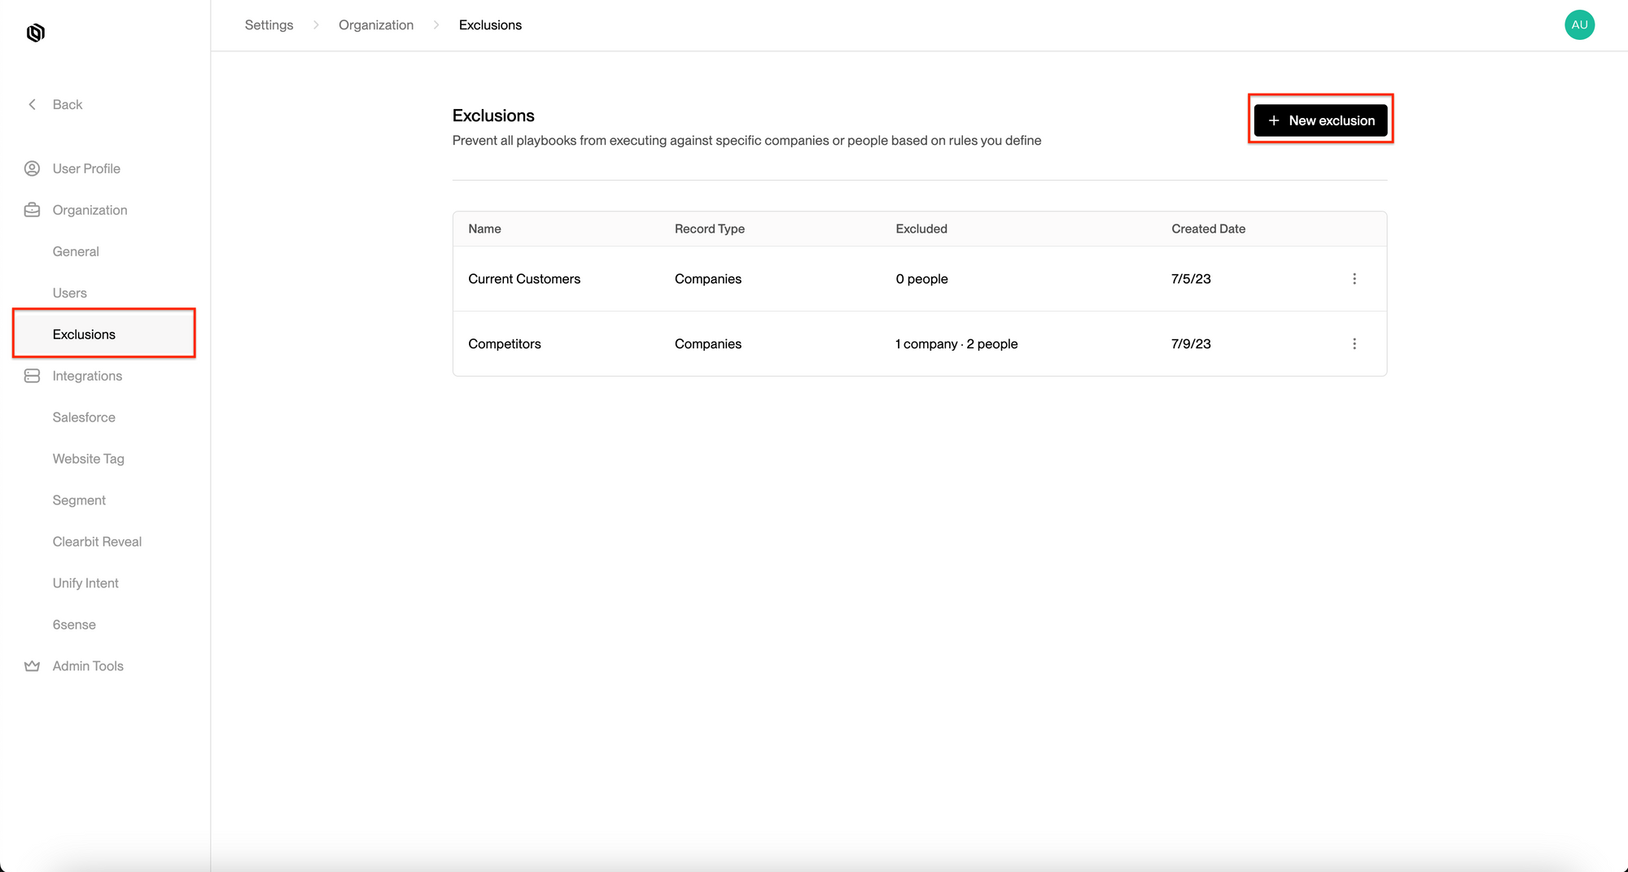Click the User Profile person icon
This screenshot has height=872, width=1628.
33,168
